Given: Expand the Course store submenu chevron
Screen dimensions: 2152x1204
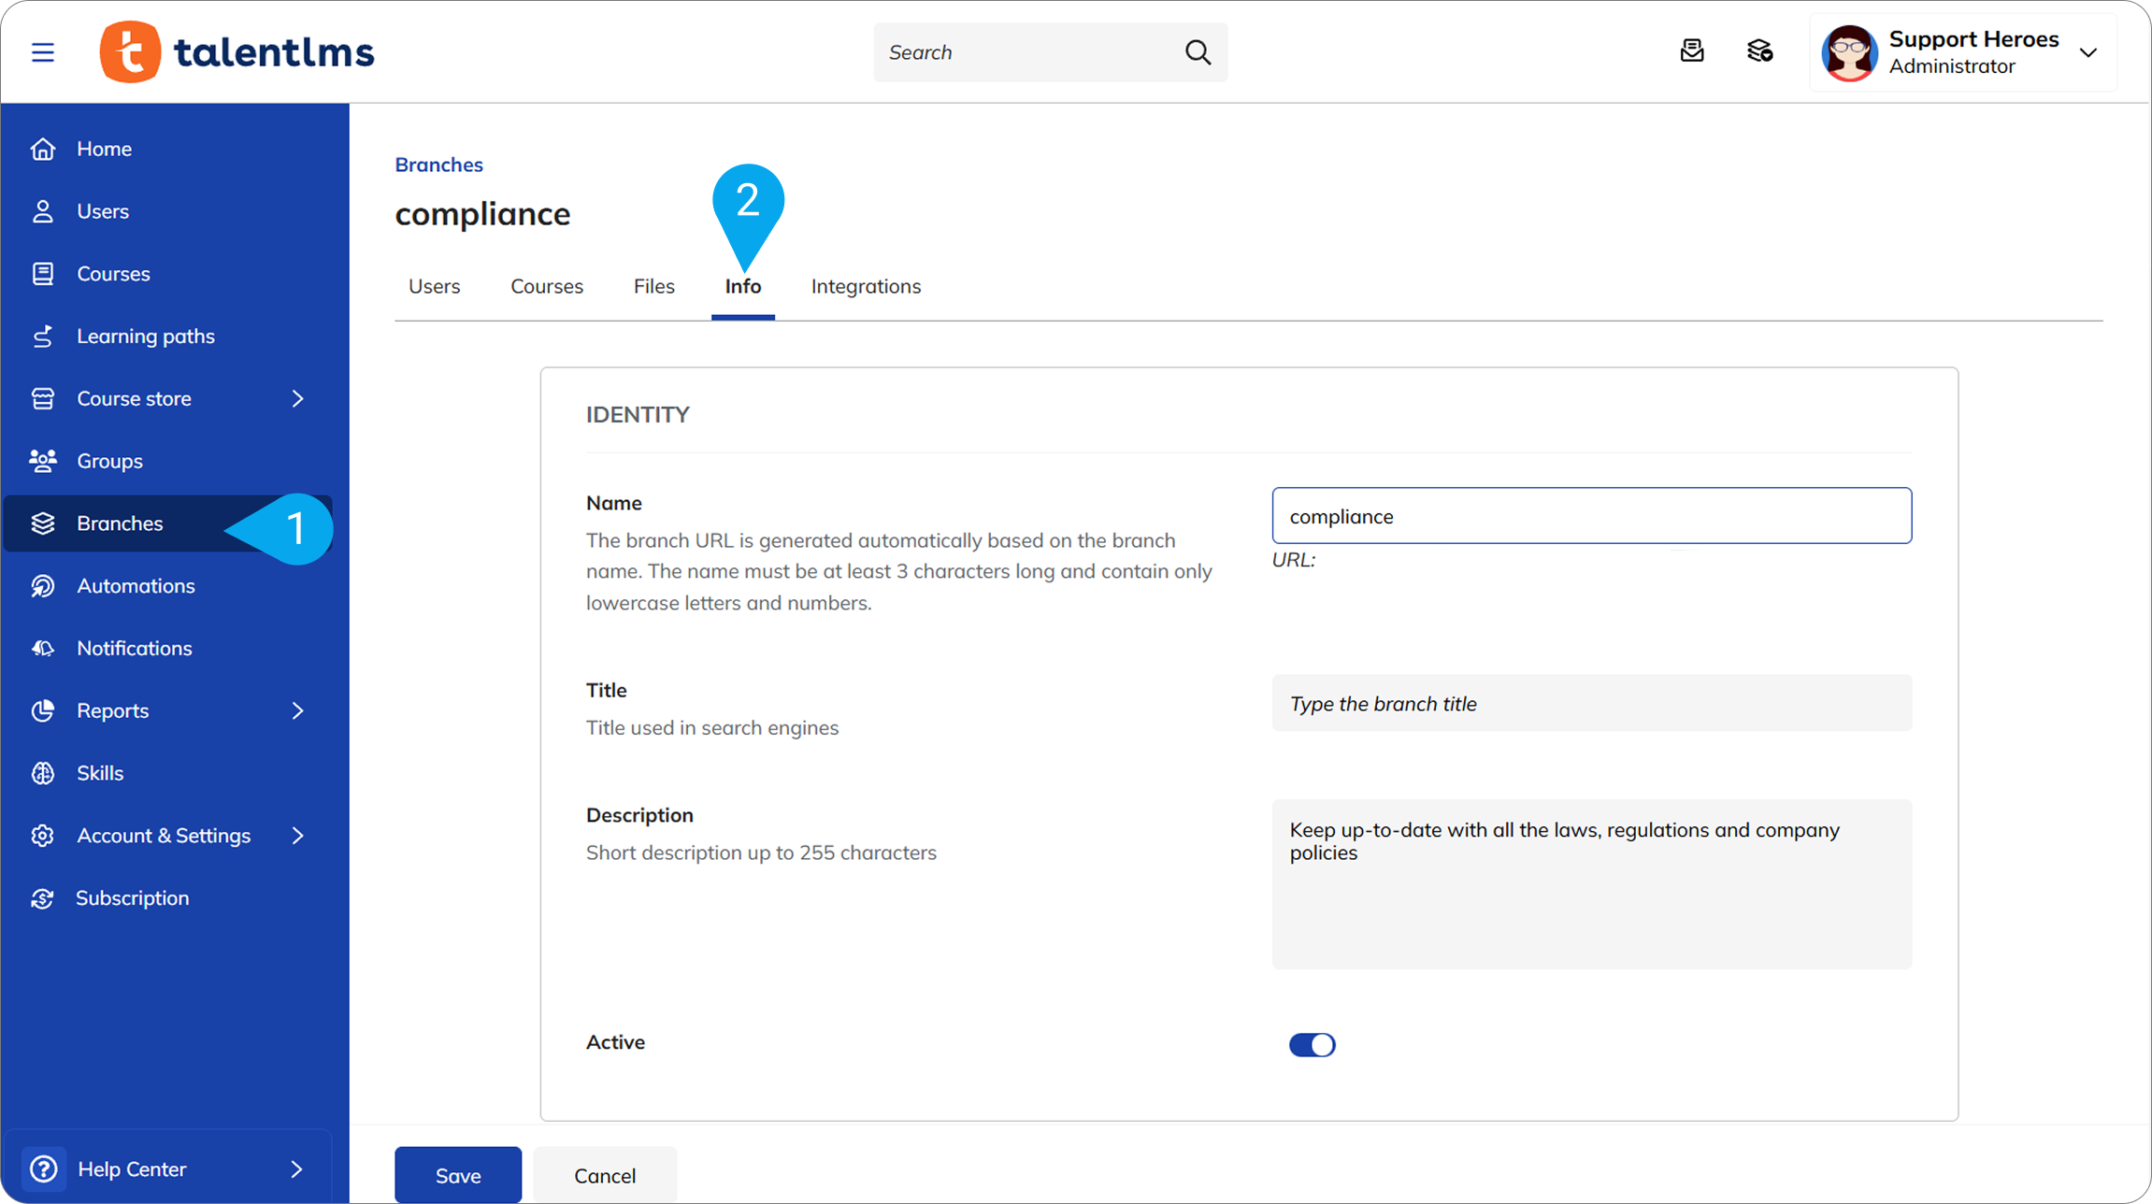Looking at the screenshot, I should [298, 399].
